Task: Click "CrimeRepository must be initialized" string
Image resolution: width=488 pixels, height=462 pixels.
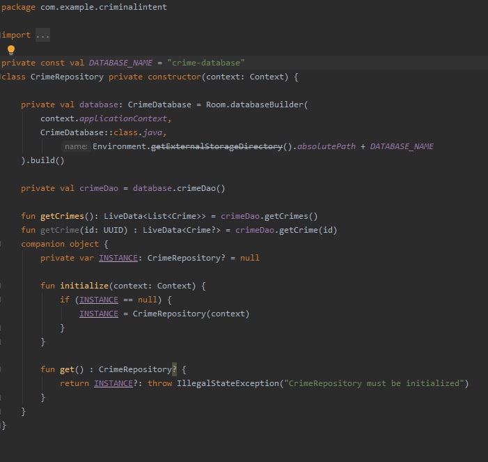Action: [x=374, y=383]
